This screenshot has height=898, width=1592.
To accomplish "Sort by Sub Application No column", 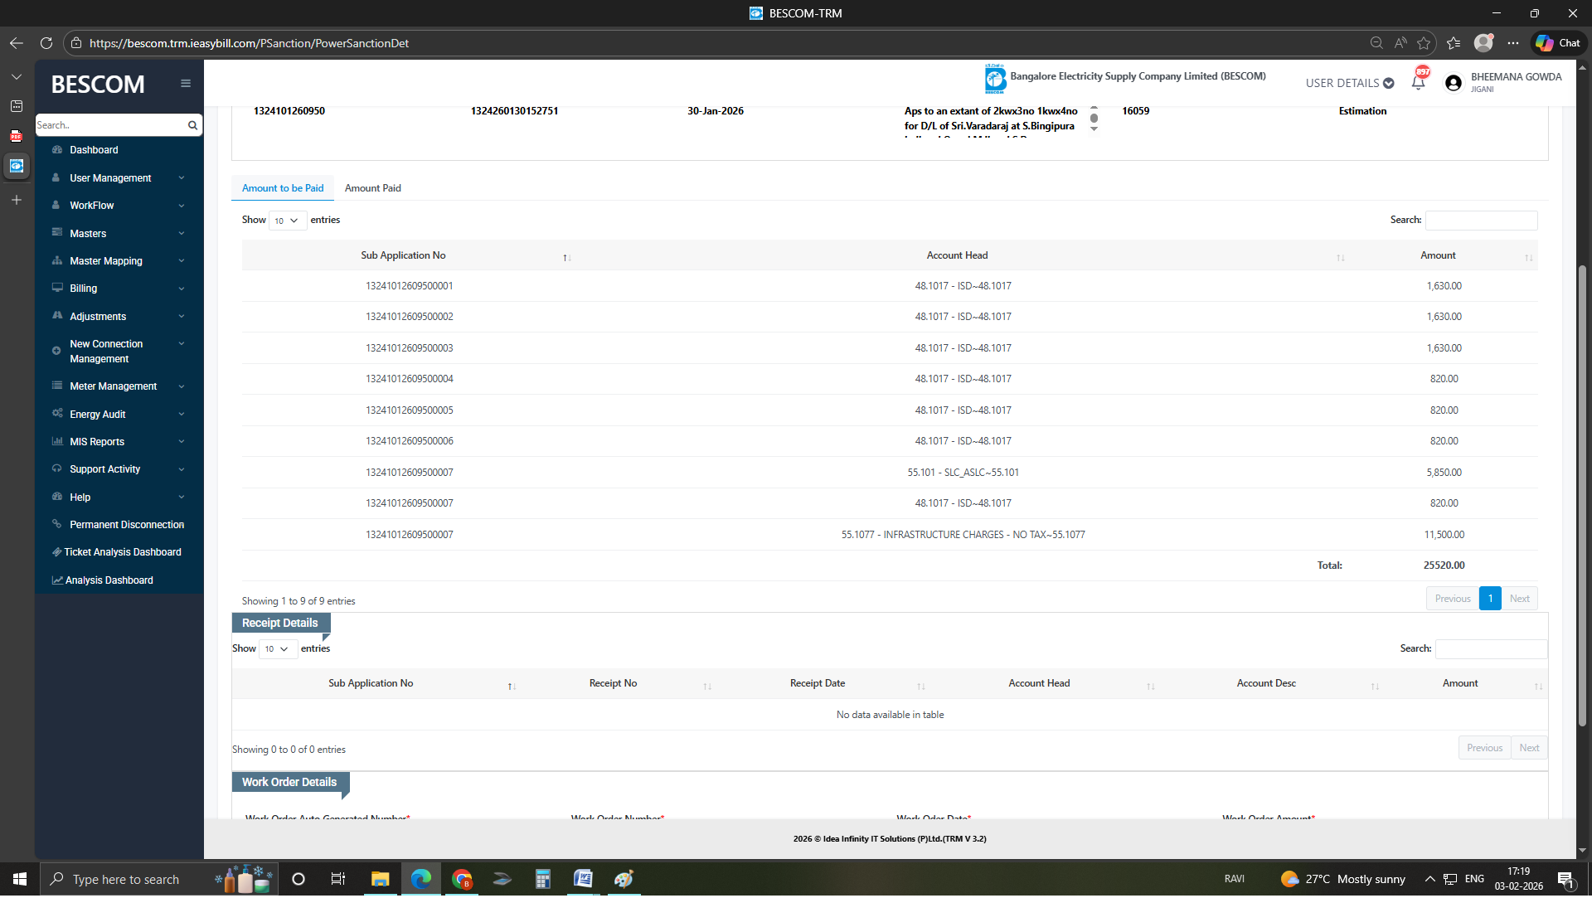I will [x=404, y=256].
